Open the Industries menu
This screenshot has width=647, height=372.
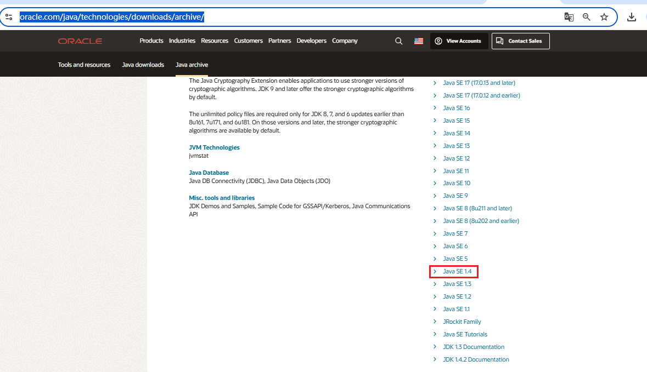182,41
